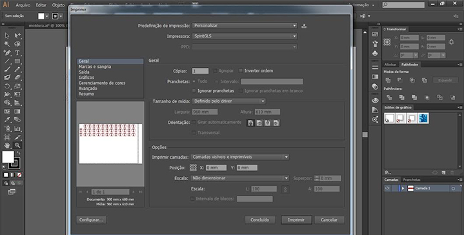Select the Hand tool
Viewport: 464px width, 235px height.
7,145
